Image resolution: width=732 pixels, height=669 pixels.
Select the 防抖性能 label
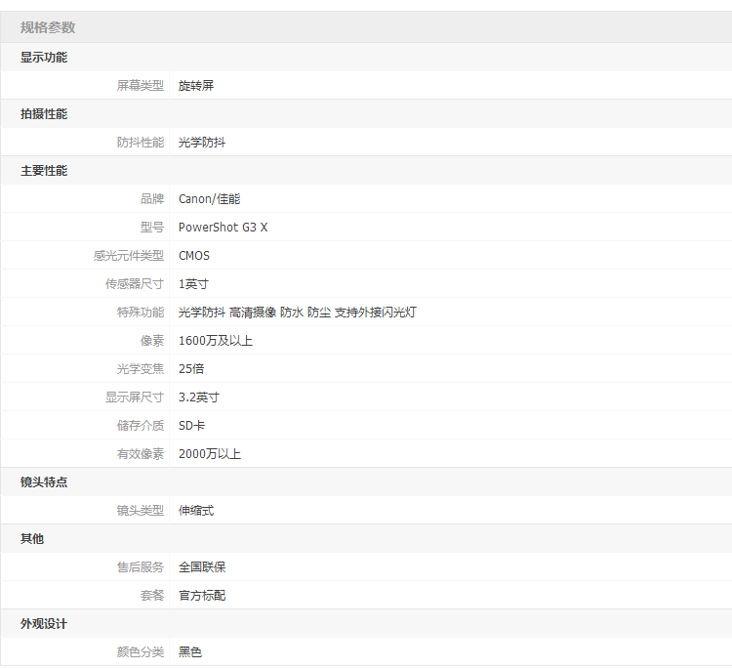[140, 143]
